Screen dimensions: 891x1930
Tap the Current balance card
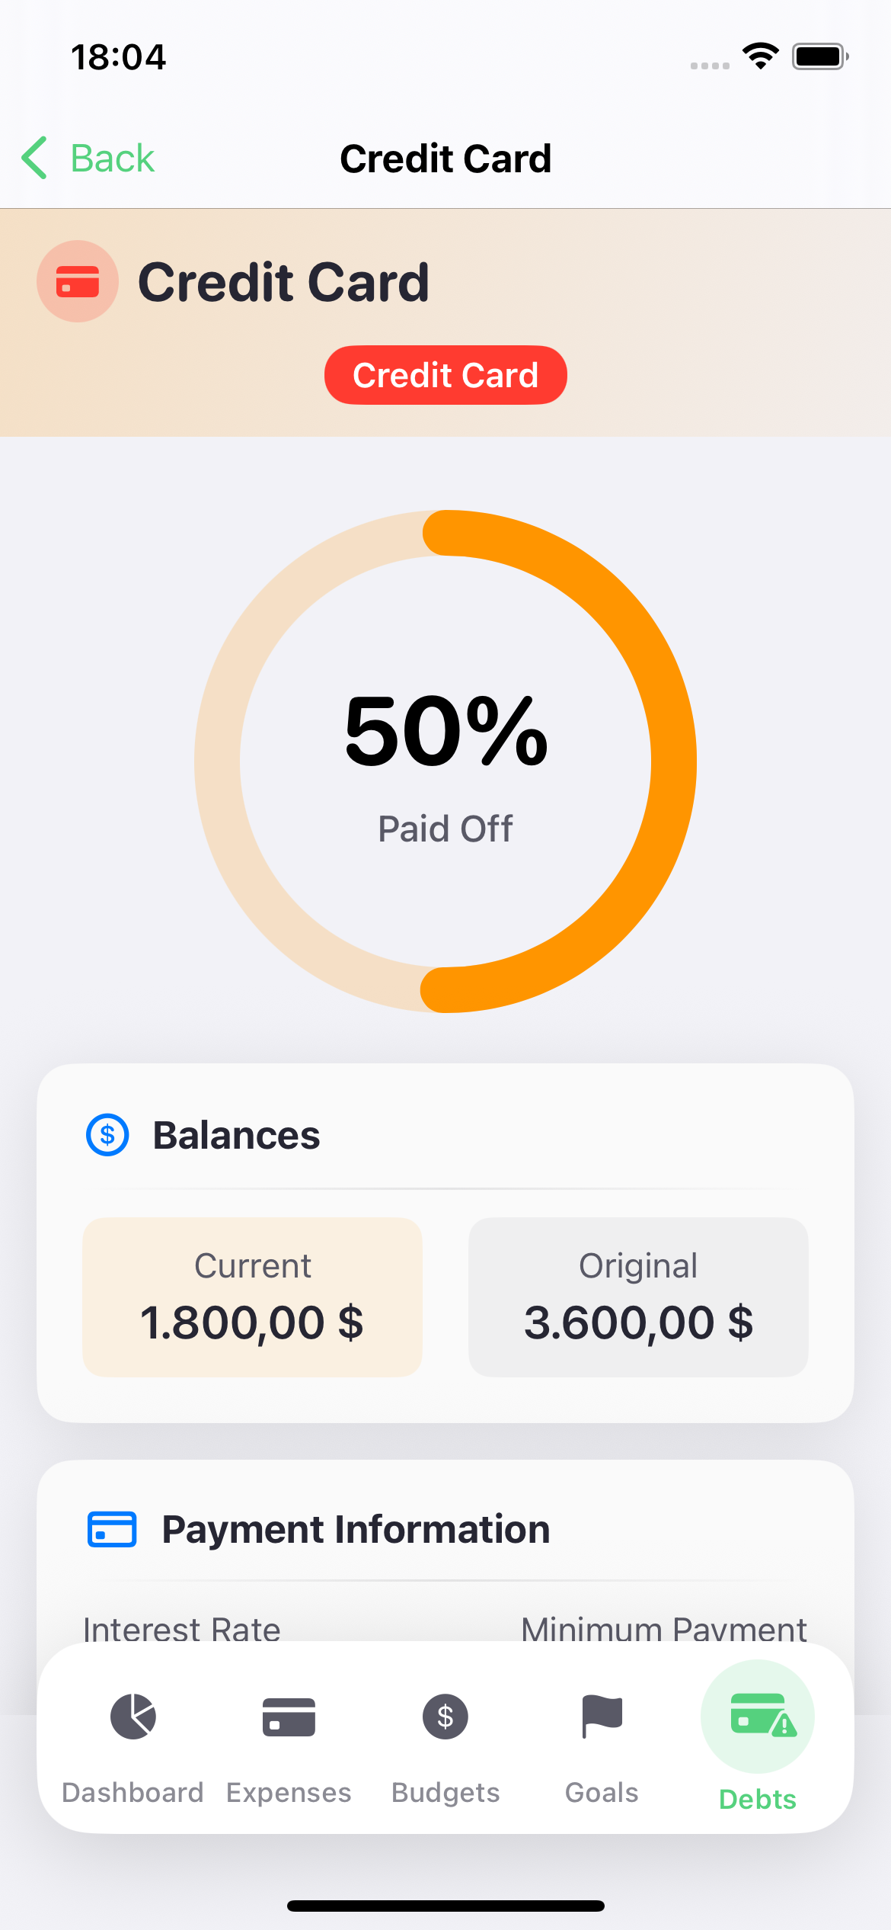click(x=252, y=1297)
